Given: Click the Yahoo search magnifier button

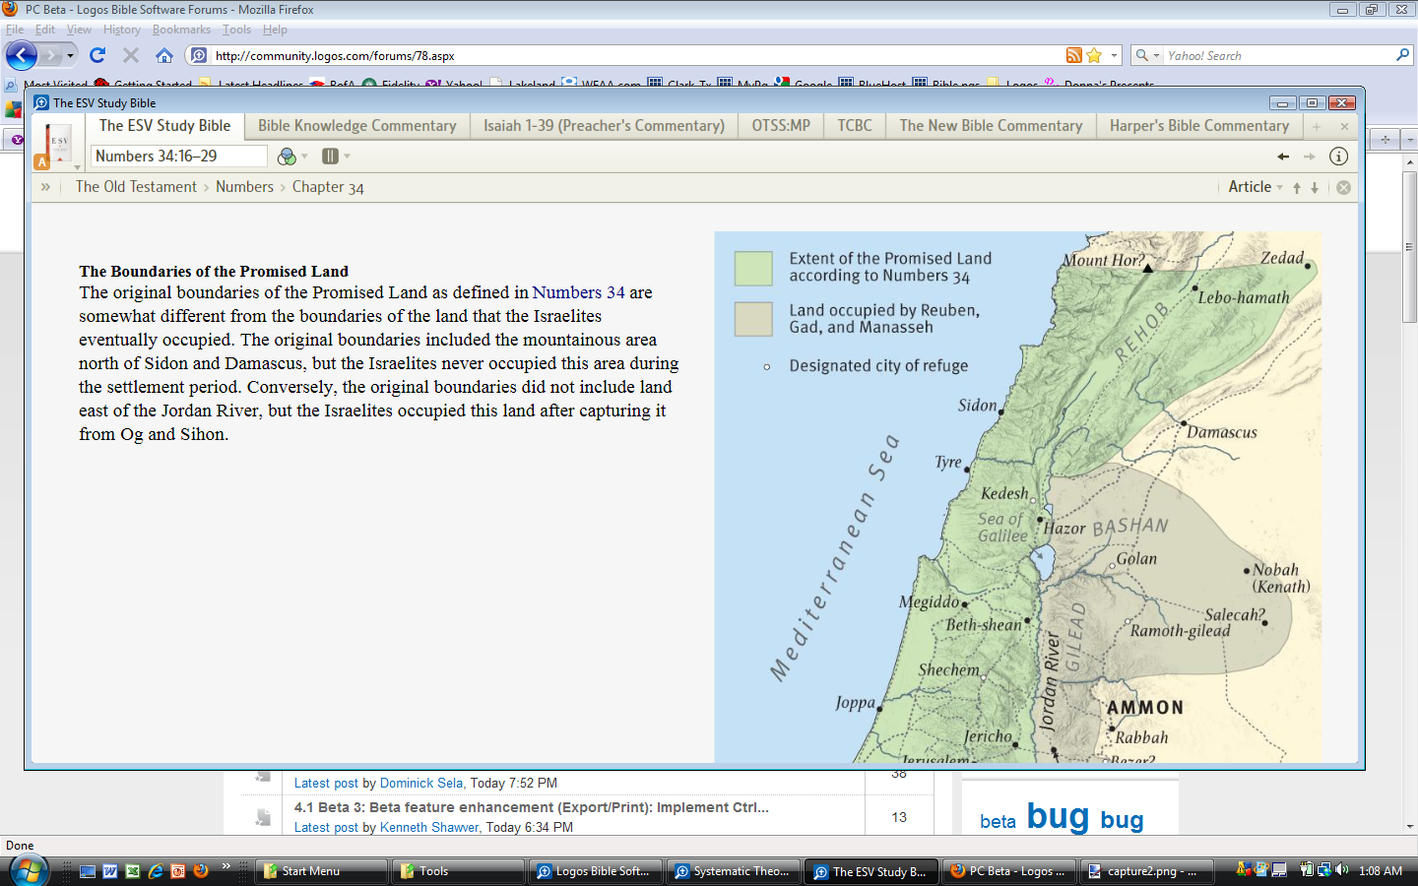Looking at the screenshot, I should point(1403,55).
